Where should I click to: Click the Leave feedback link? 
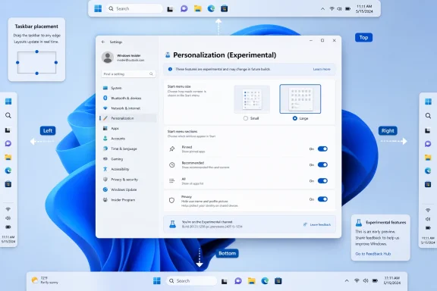pos(317,224)
